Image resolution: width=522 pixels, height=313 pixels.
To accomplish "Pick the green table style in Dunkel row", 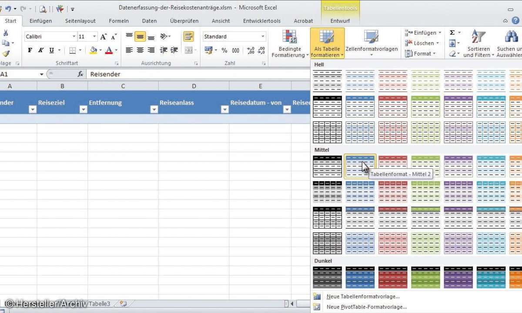I will tap(425, 277).
